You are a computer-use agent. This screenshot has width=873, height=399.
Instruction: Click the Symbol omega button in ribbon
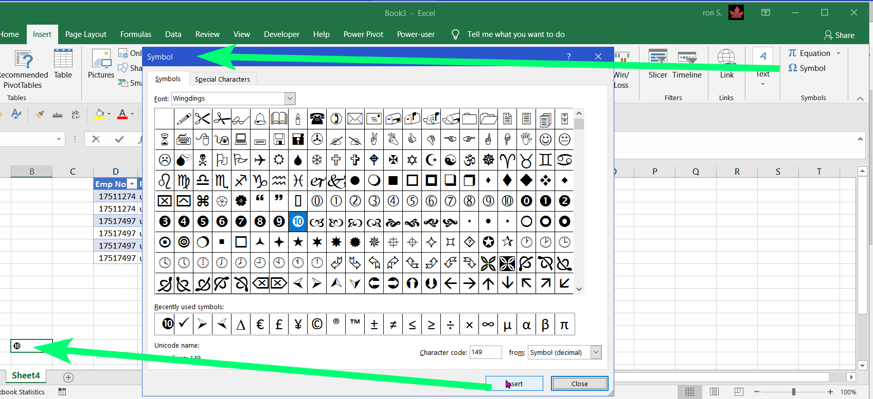point(807,68)
